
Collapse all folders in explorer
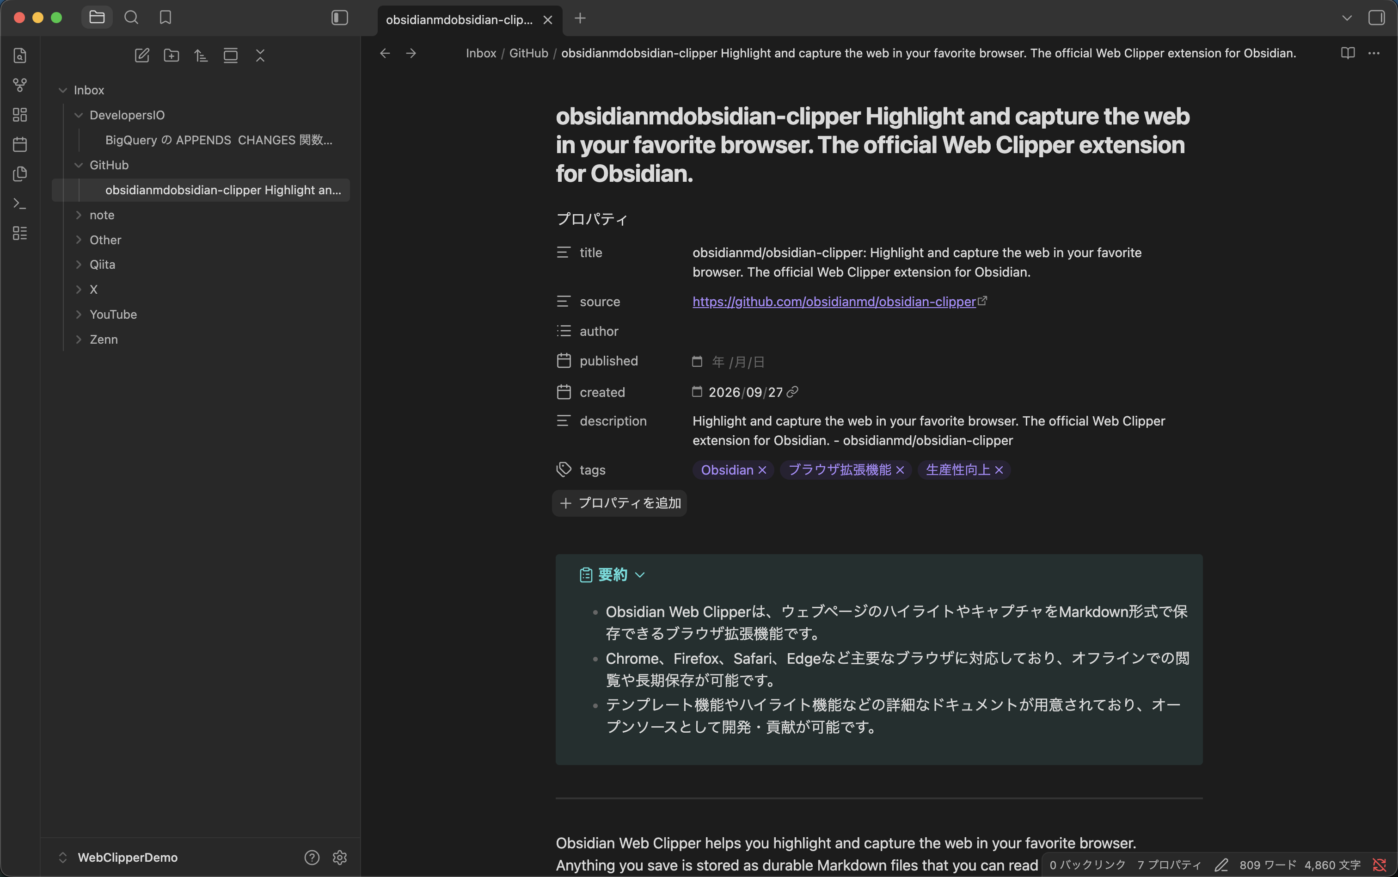coord(260,56)
